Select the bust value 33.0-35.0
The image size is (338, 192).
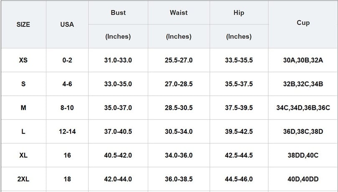(x=118, y=84)
